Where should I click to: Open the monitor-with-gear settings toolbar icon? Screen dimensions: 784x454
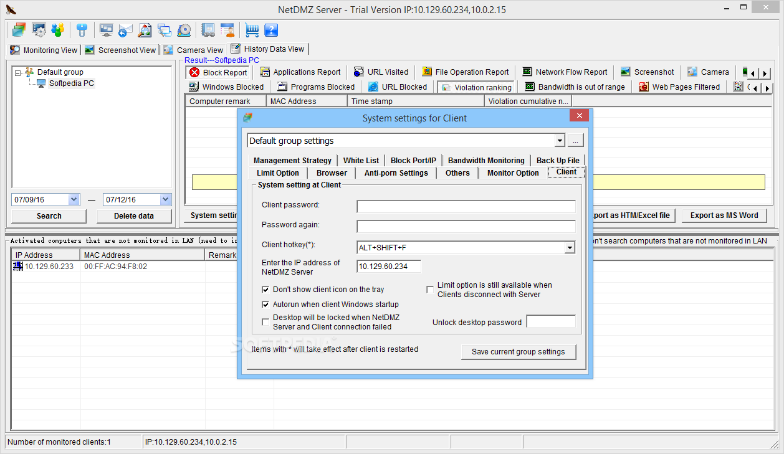39,29
